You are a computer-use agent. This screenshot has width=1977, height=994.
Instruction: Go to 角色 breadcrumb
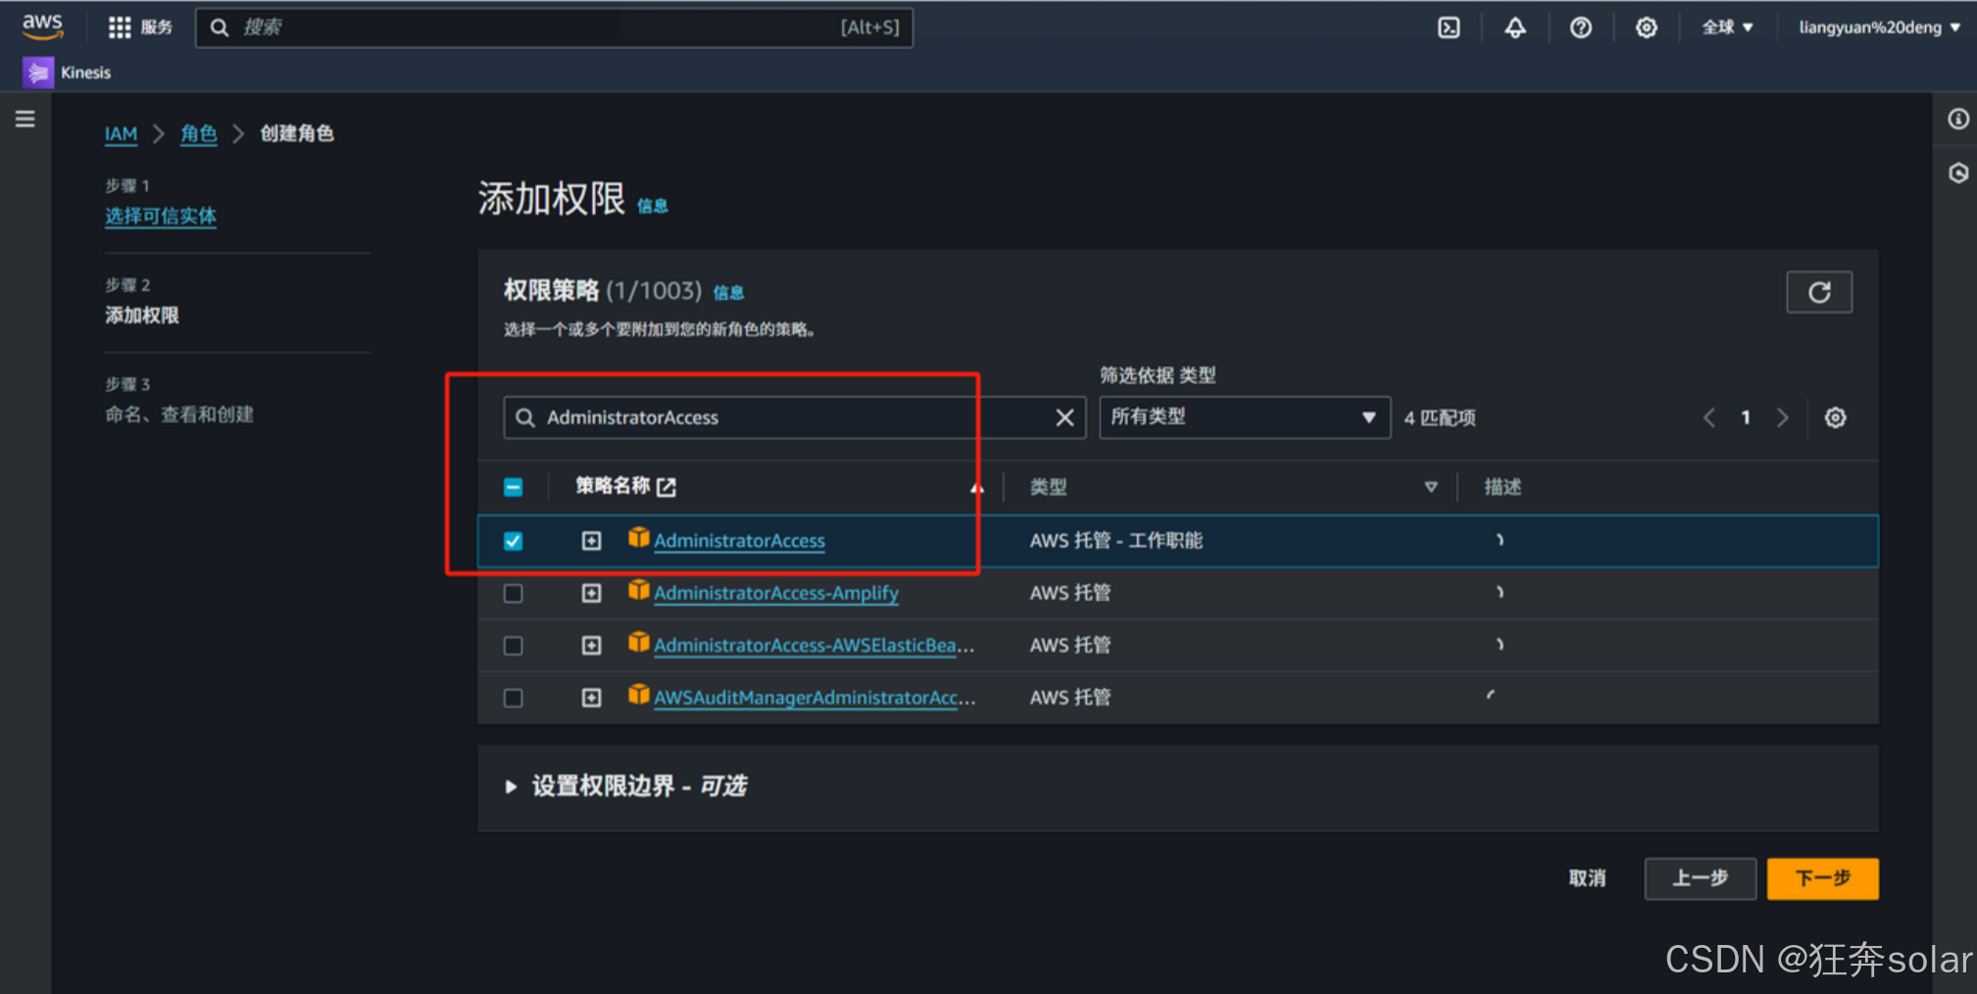coord(199,133)
